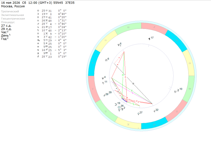Click the Тропический zodiac option
Screen dimensions: 211x147
tap(10, 11)
